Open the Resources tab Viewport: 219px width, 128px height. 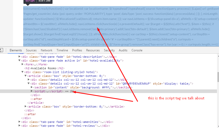(93, 50)
